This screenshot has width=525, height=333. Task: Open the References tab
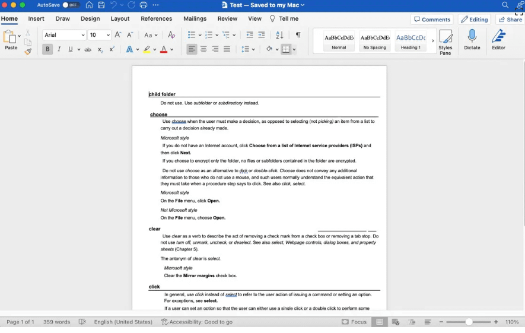pyautogui.click(x=156, y=19)
